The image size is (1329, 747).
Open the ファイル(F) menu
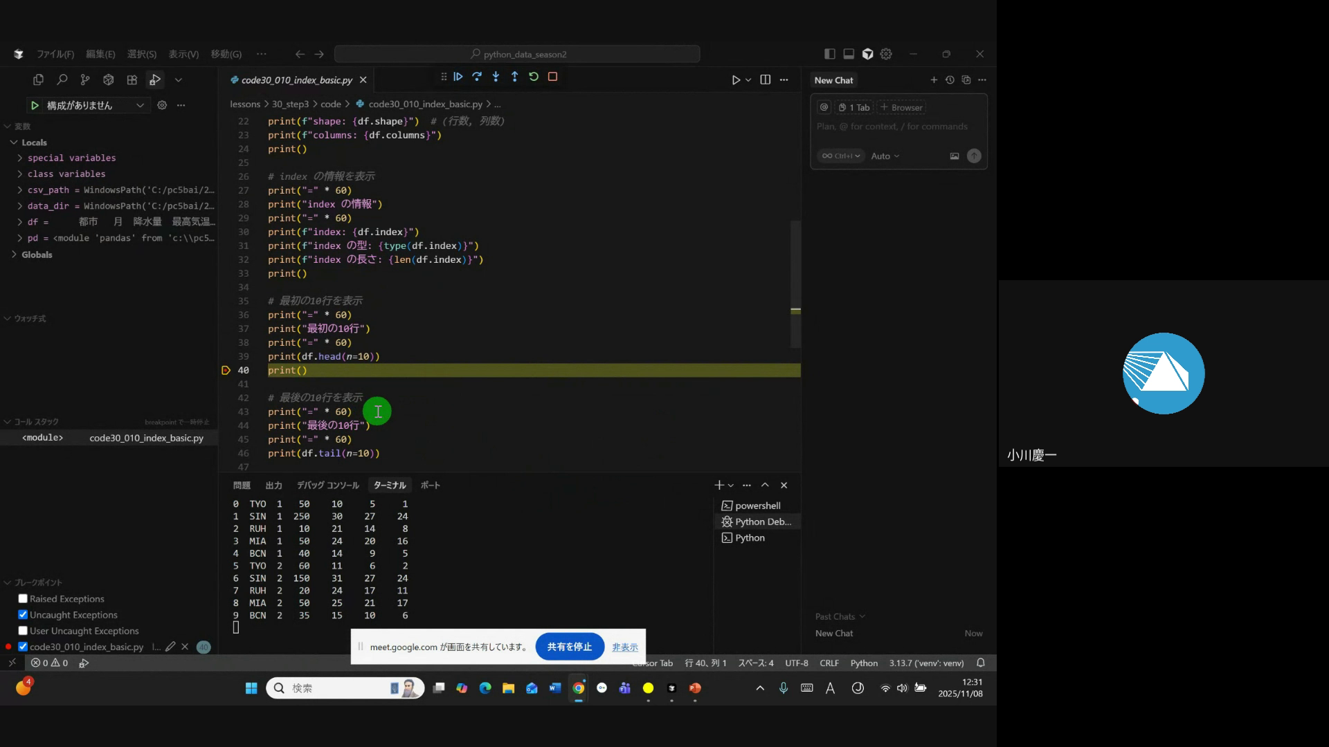click(55, 54)
